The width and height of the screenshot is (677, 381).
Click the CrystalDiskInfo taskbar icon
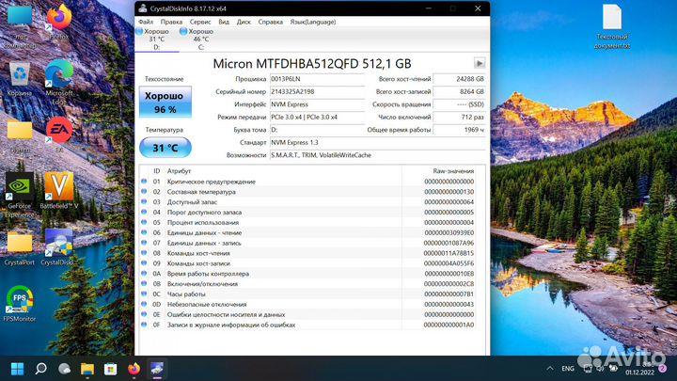[157, 369]
